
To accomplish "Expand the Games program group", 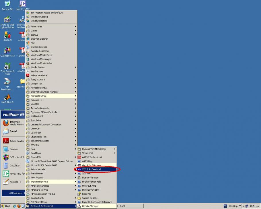I will (x=51, y=31).
